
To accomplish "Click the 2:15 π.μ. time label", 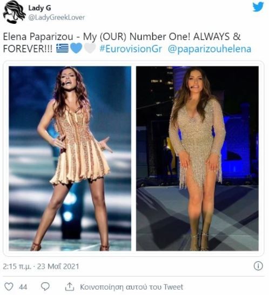I will point(17,266).
